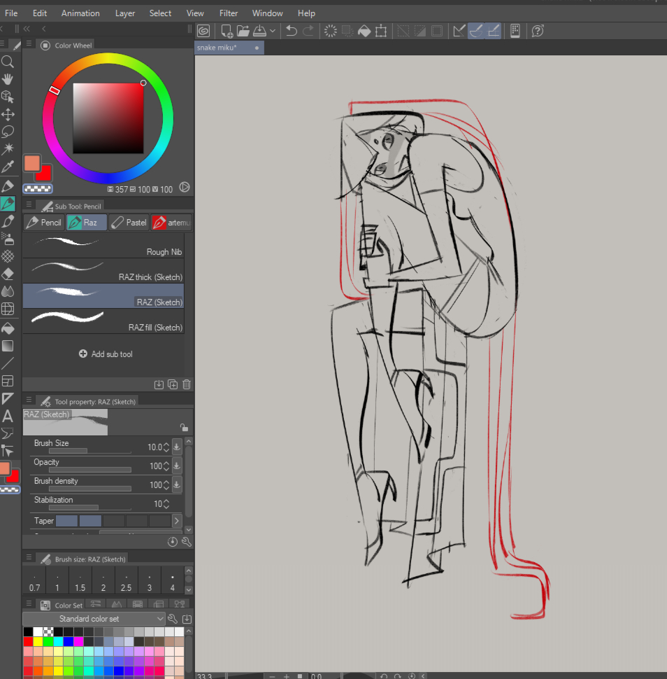This screenshot has height=679, width=667.
Task: Select RAZ thick (Sketch) brush
Action: (103, 271)
